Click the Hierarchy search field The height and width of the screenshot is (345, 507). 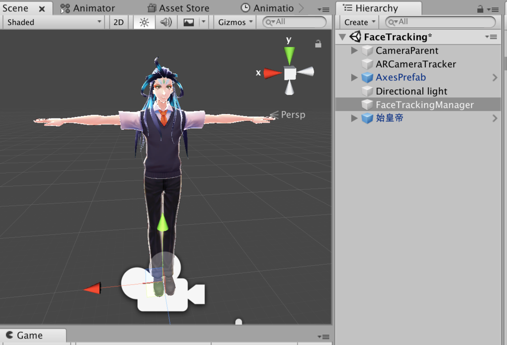coord(440,22)
